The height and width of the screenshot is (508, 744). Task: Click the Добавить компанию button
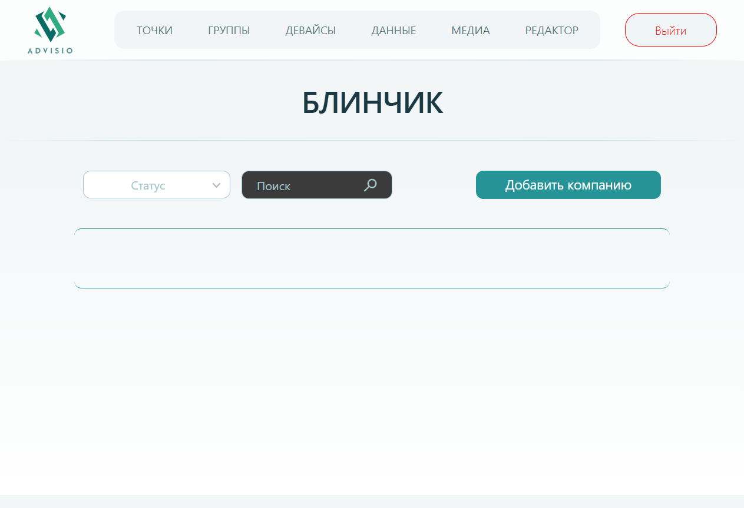coord(567,185)
